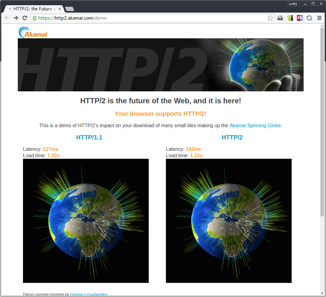This screenshot has height=297, width=326.
Task: Click 'Your browser supports HTTP/2!' text
Action: pos(160,114)
